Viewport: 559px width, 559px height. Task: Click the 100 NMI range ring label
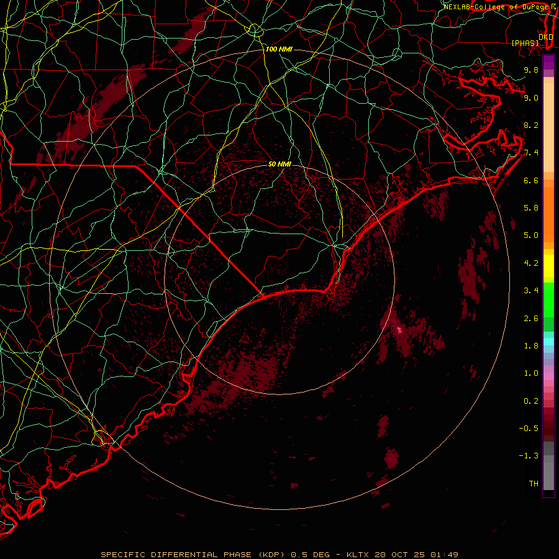[x=279, y=49]
